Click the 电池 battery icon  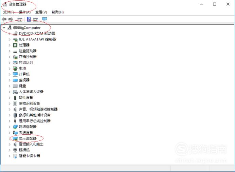coord(15,69)
